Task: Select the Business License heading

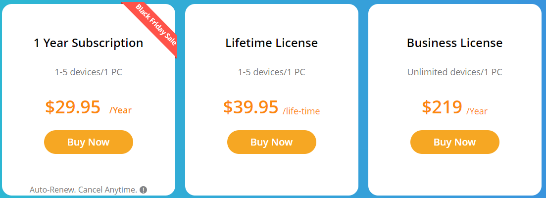Action: click(x=455, y=43)
